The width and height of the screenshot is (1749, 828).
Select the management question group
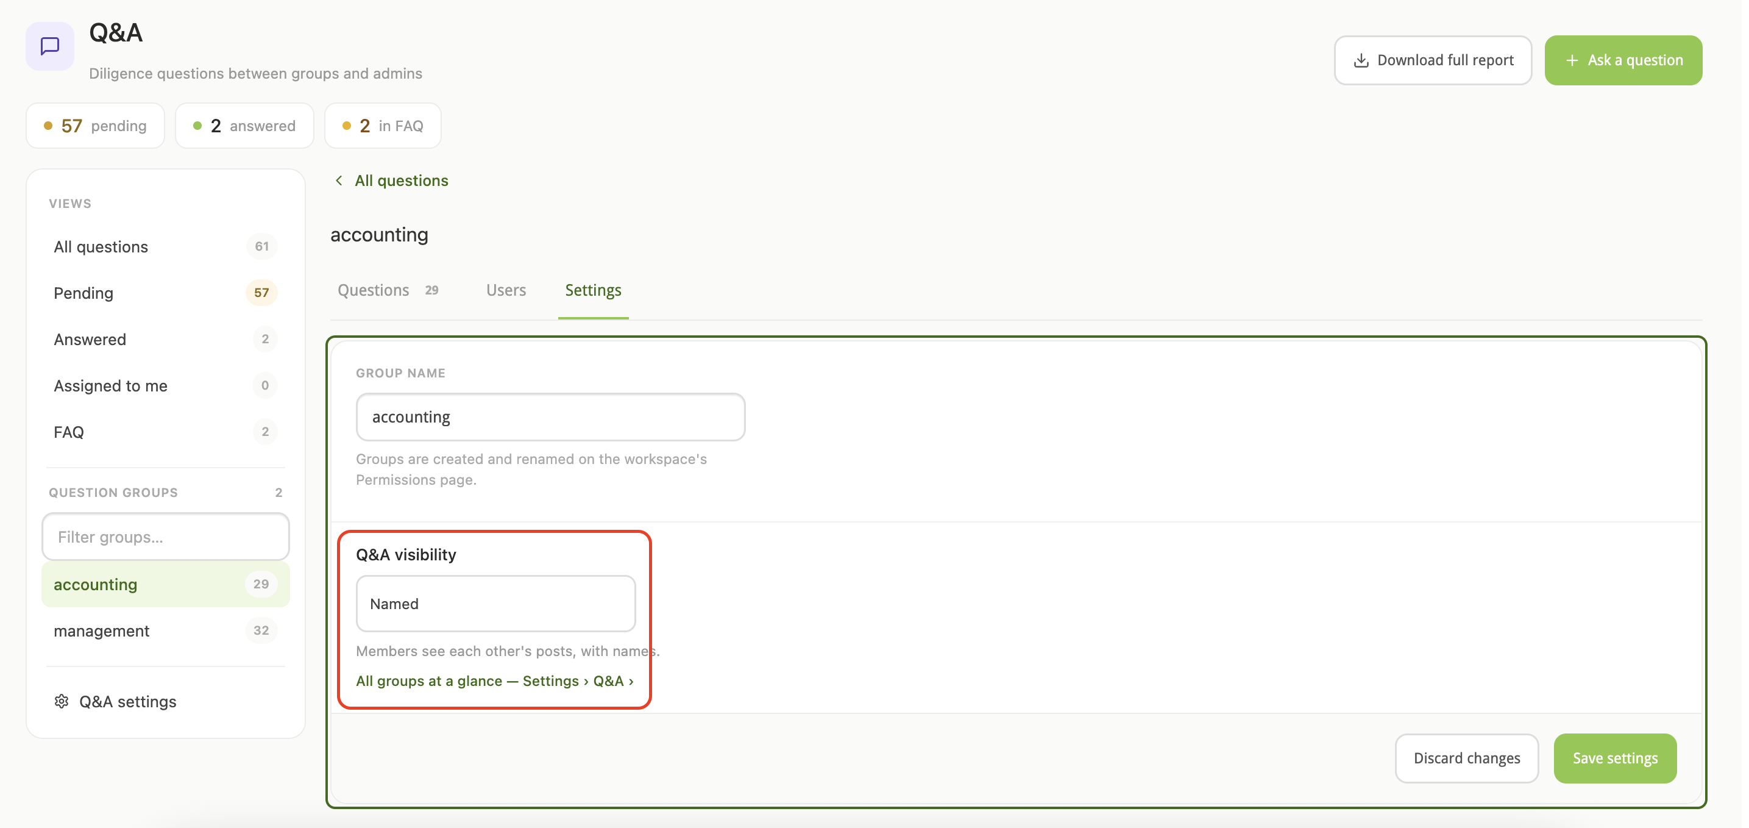click(x=165, y=630)
